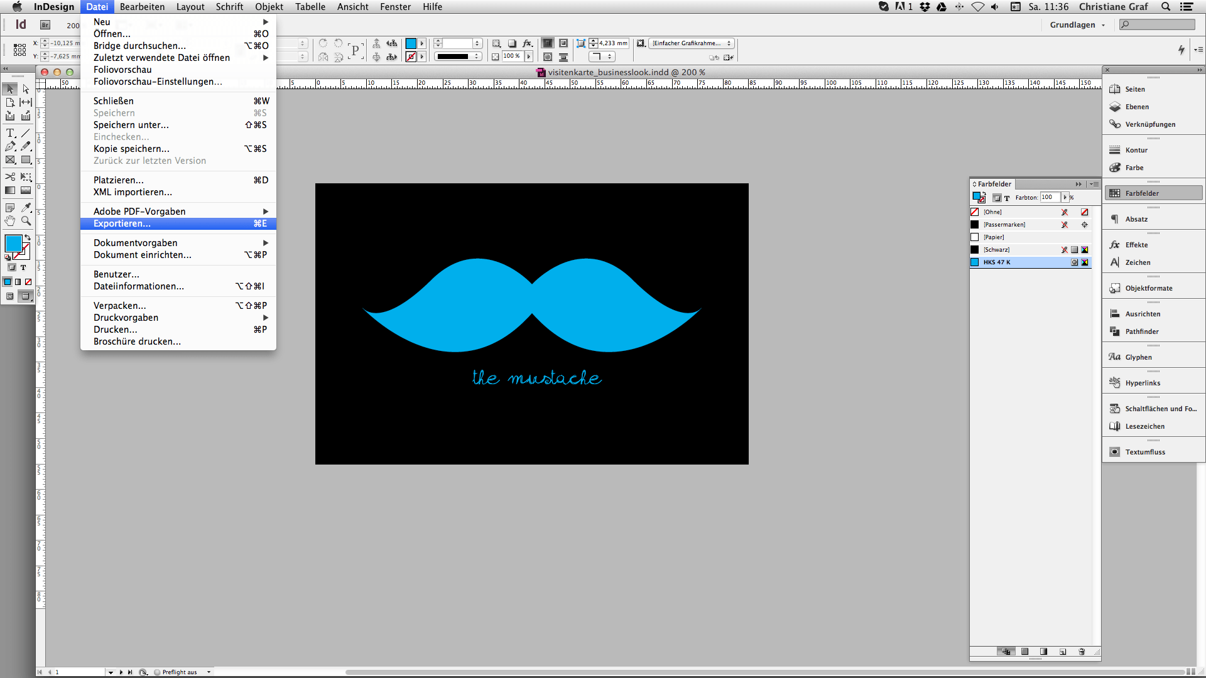Pick the Eyedropper tool
1206x678 pixels.
point(26,207)
